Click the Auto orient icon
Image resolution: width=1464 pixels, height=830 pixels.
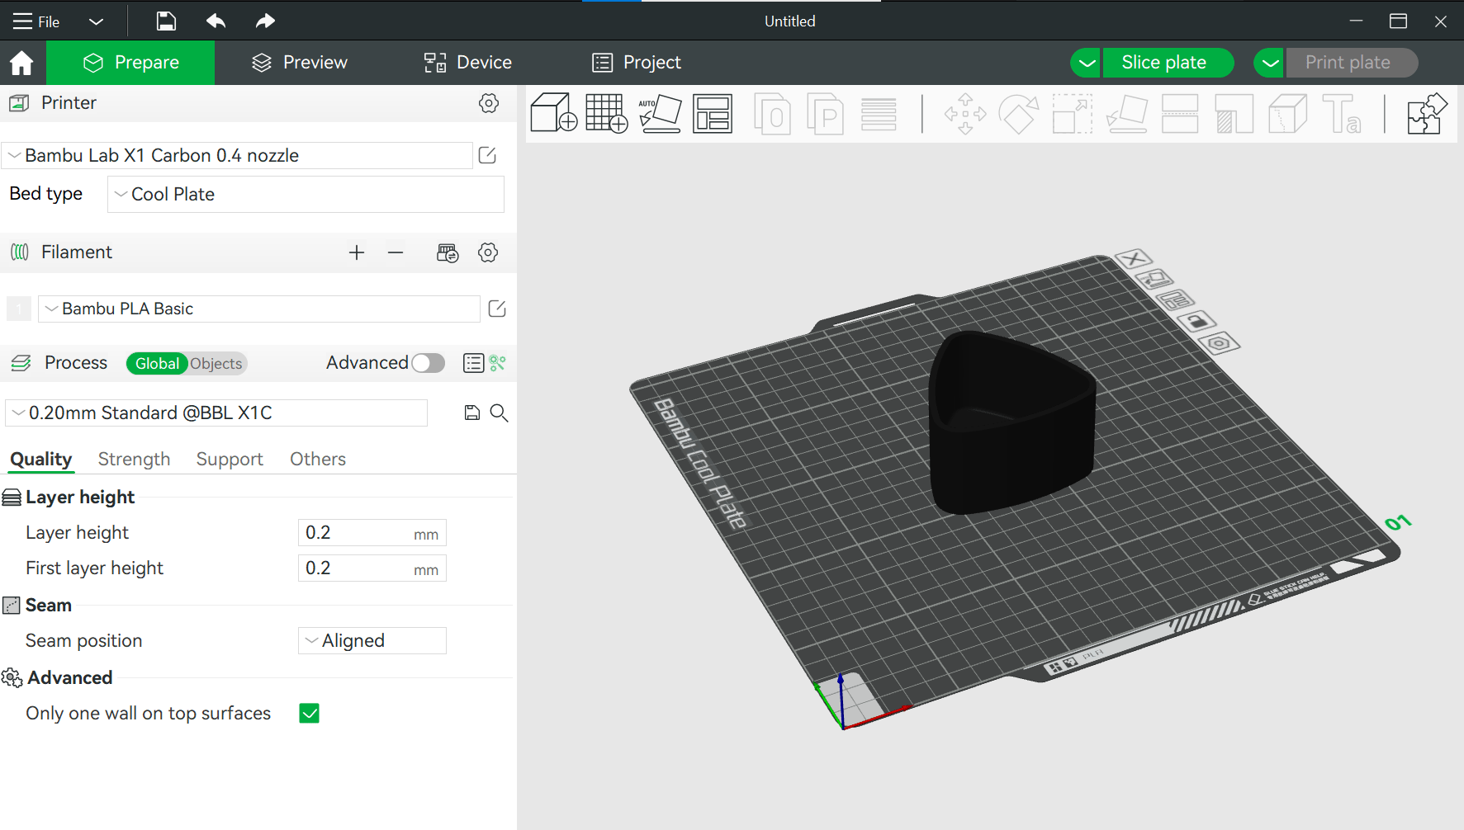pyautogui.click(x=660, y=113)
